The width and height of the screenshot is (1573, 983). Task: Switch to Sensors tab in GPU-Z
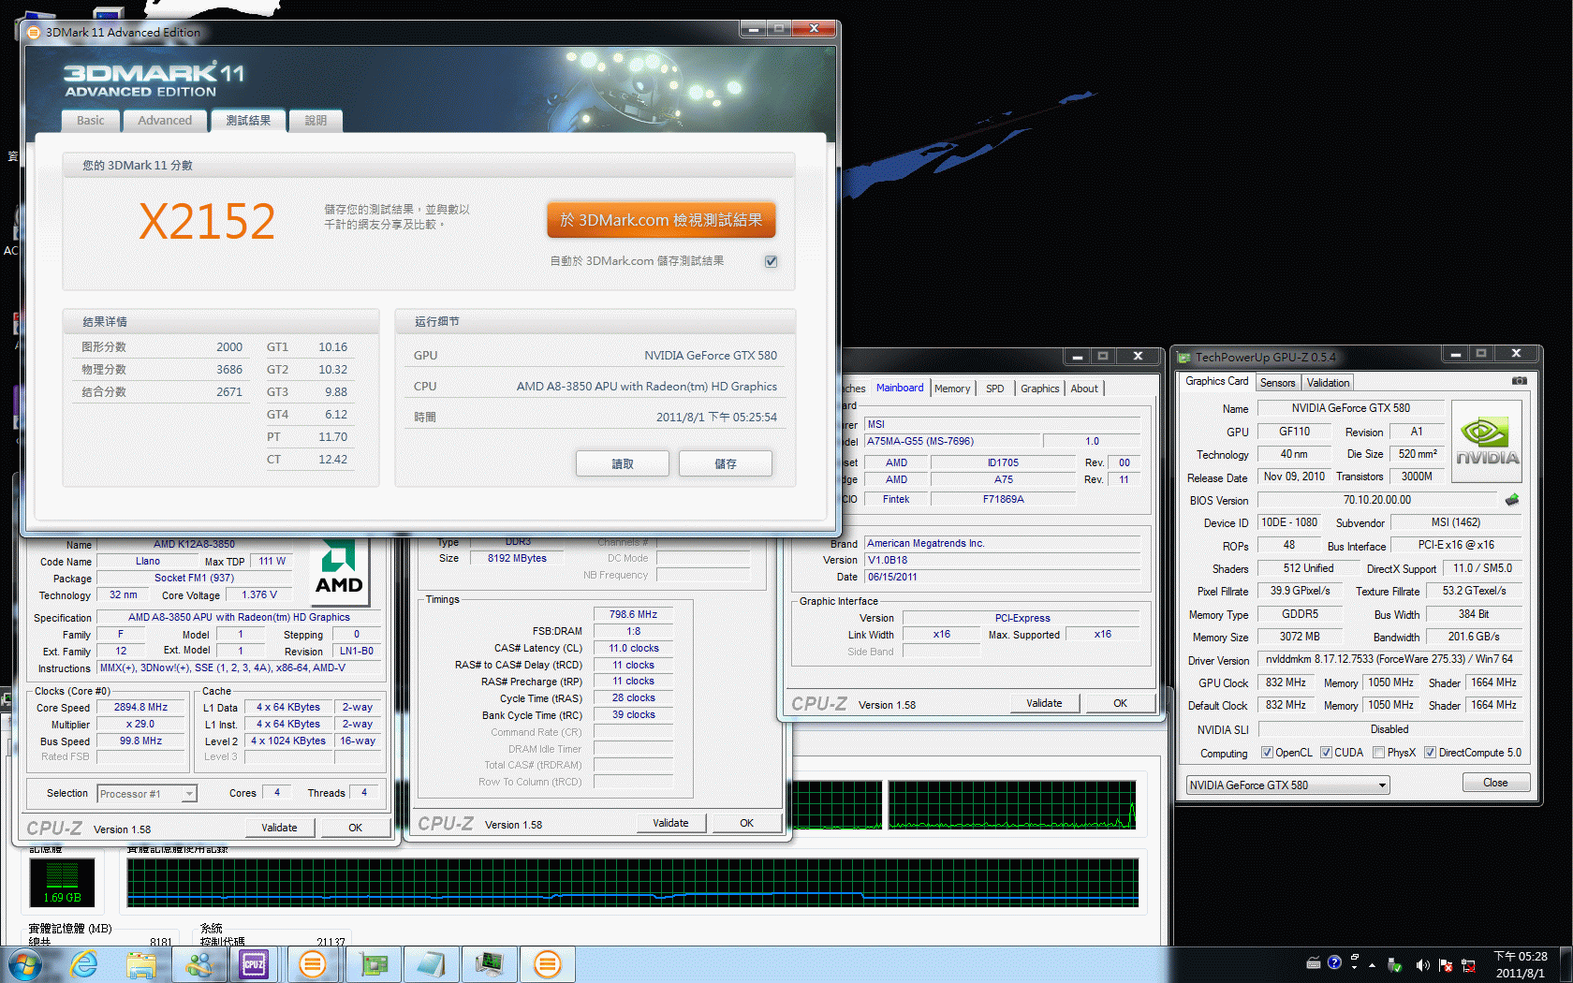point(1277,382)
